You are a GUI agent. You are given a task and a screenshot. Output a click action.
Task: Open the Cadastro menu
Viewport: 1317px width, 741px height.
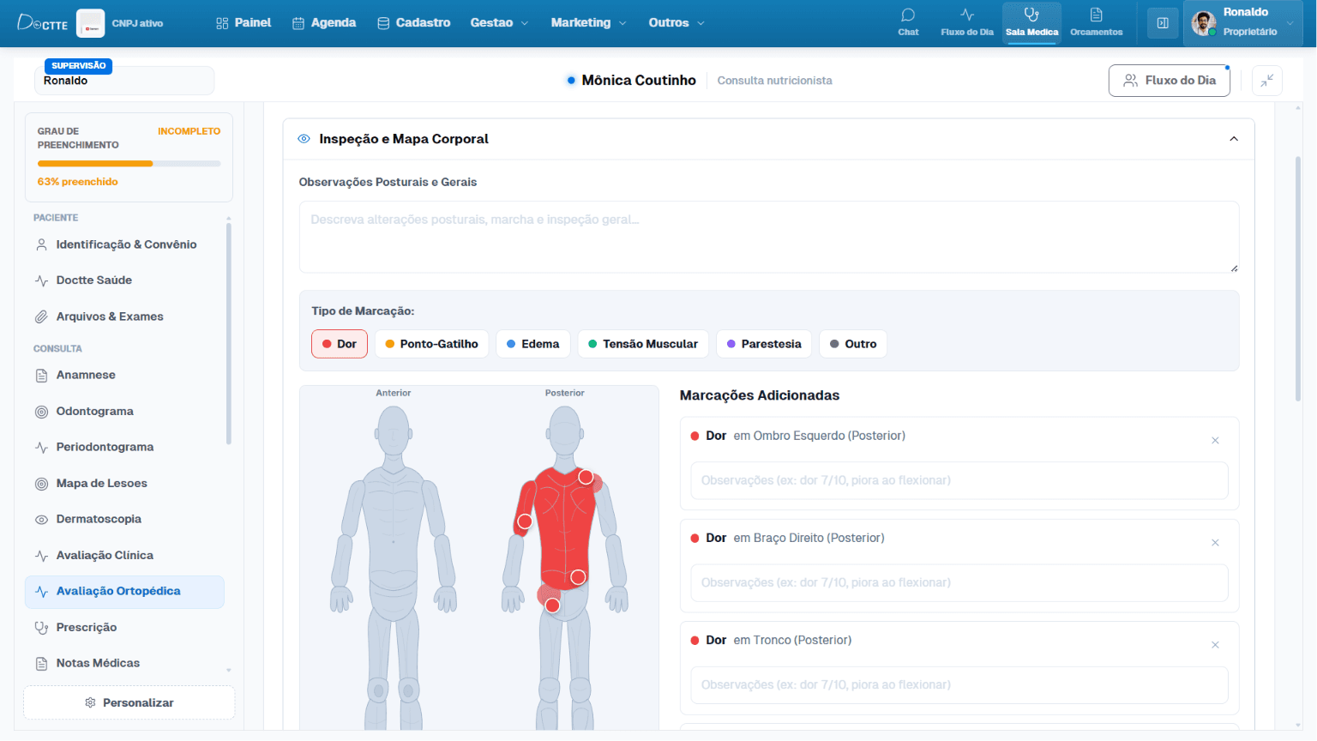click(x=414, y=23)
